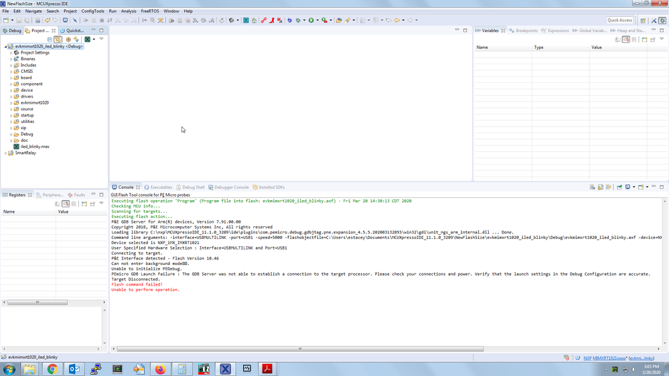Viewport: 669px width, 376px height.
Task: Click the Quick Access search field
Action: pos(619,21)
